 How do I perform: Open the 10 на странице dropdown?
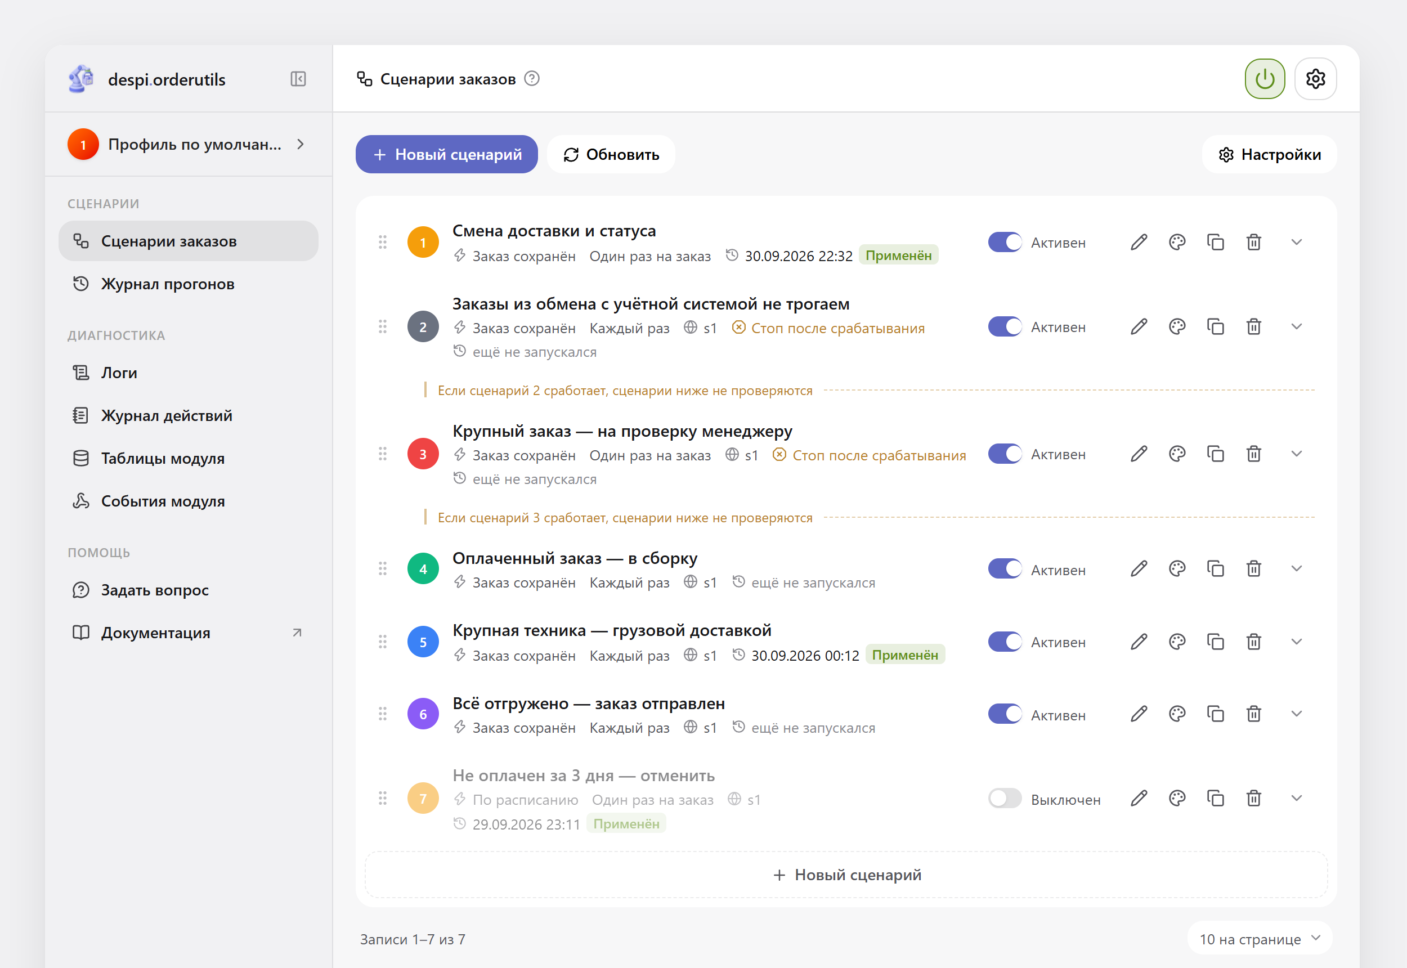(1260, 939)
